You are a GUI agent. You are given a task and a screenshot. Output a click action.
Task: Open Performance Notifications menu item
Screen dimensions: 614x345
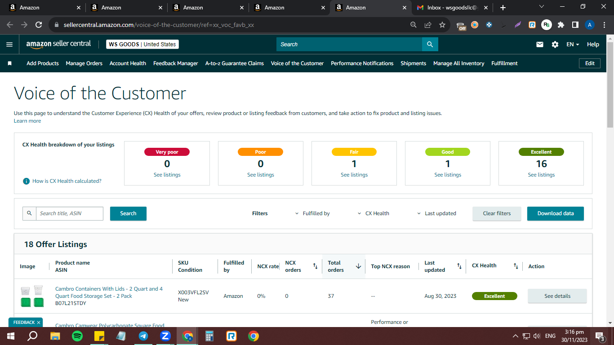pyautogui.click(x=362, y=63)
